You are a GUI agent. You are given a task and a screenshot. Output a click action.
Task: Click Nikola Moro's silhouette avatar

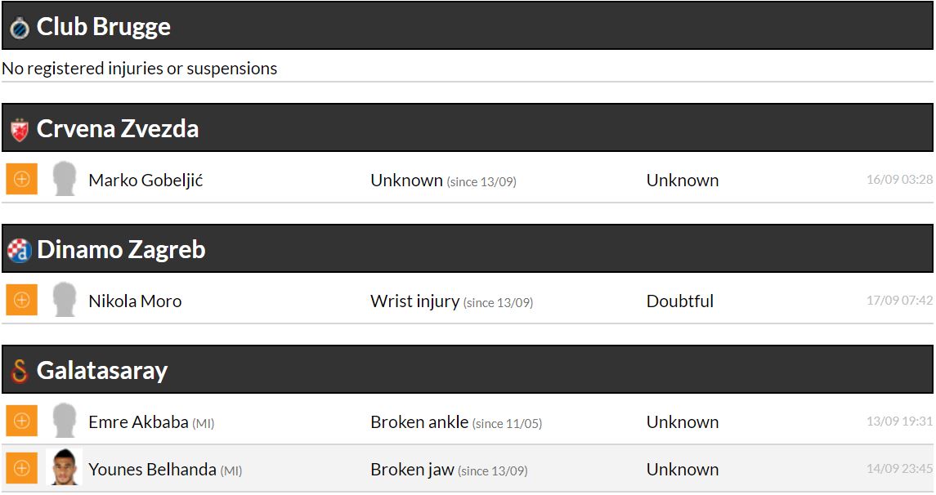65,300
